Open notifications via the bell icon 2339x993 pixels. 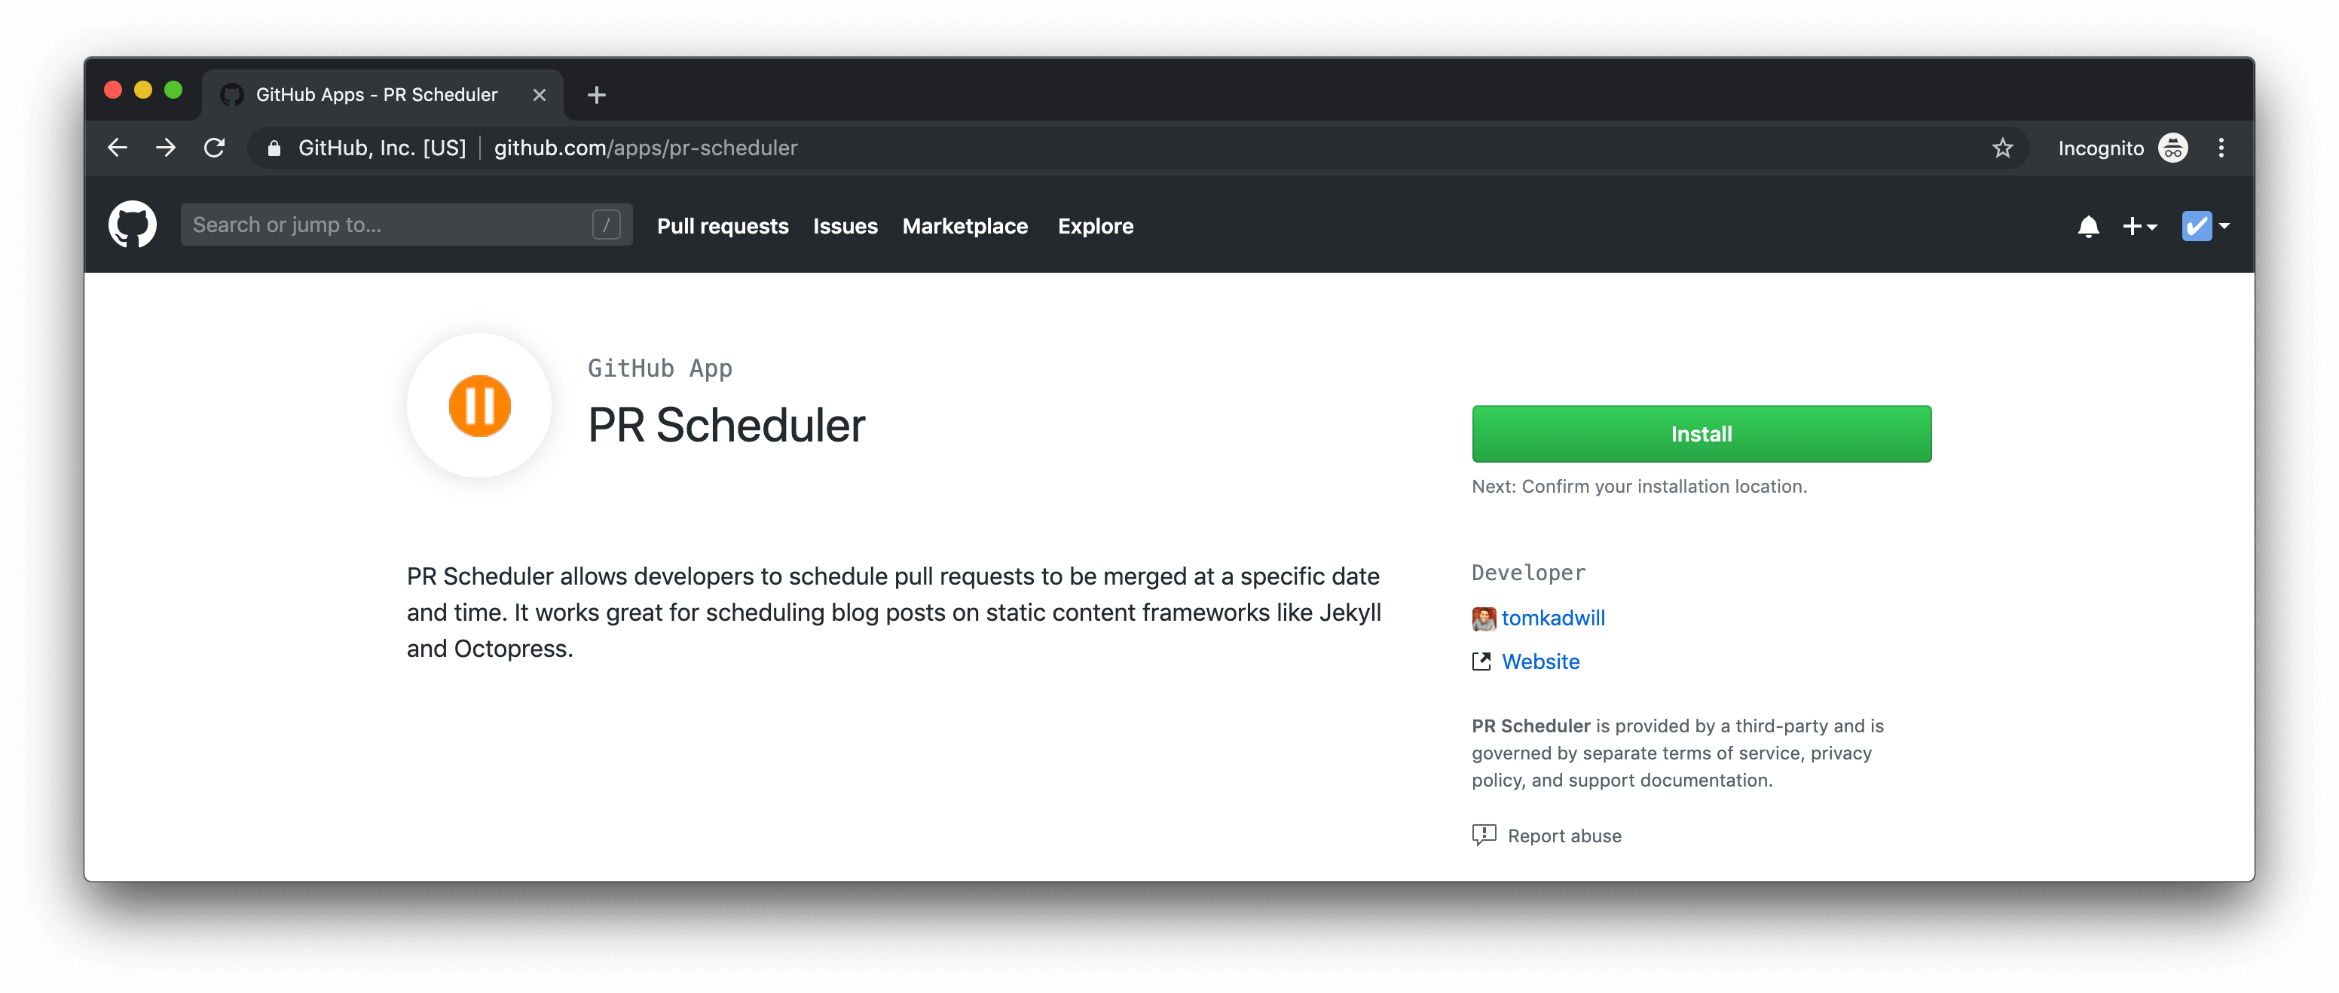point(2088,226)
